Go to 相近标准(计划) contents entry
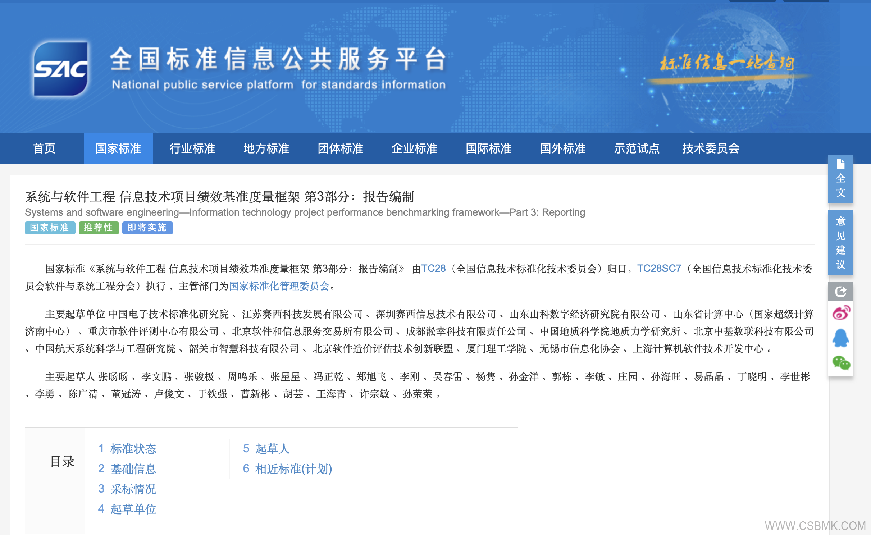Screen dimensions: 871x535 293,469
